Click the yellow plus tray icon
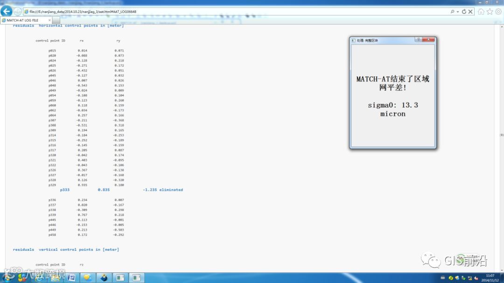Viewport: 504px width, 283px height. 451,278
